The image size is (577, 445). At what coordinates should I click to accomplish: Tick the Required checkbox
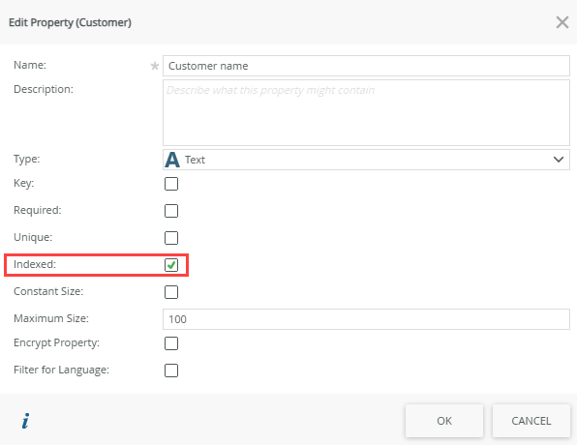[171, 211]
